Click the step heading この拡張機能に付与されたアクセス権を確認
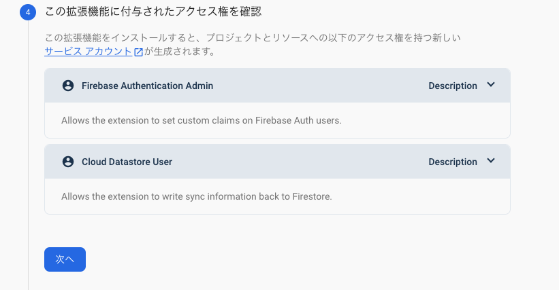The image size is (559, 290). (x=153, y=12)
